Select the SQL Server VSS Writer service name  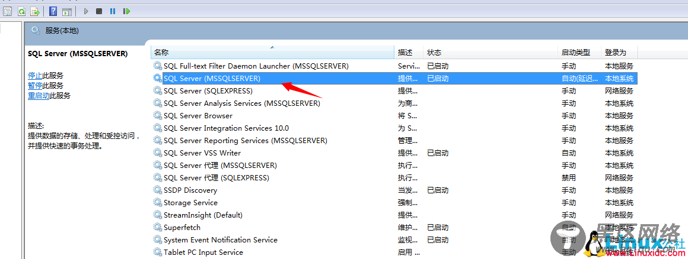[202, 153]
